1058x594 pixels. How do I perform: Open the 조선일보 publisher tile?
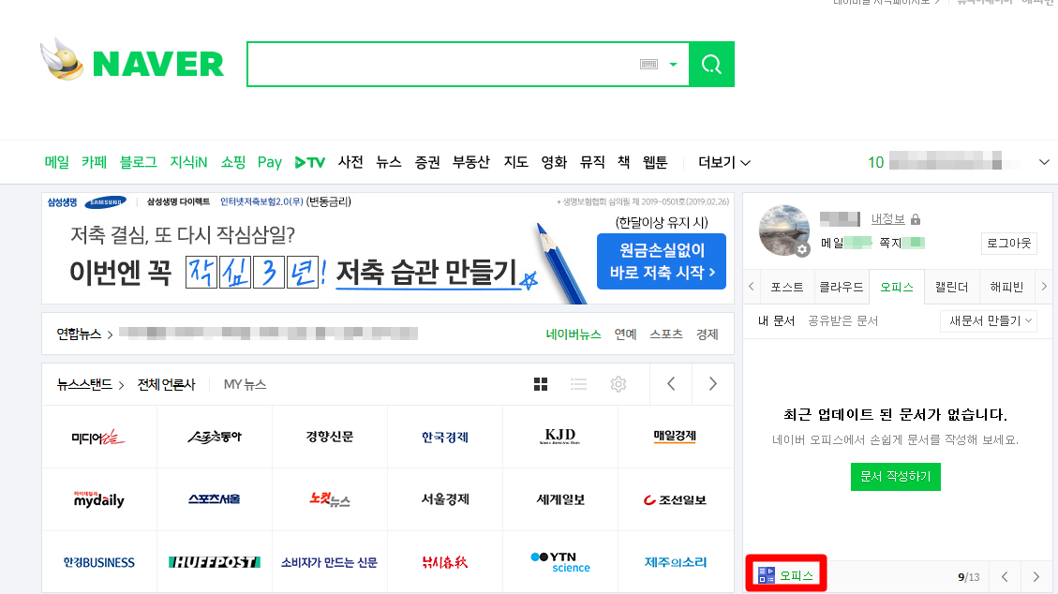(x=675, y=499)
